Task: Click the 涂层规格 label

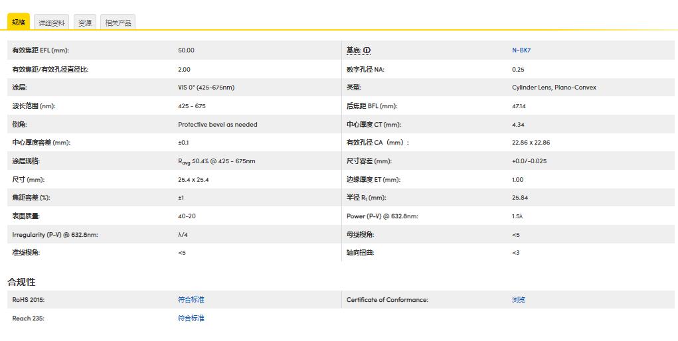Action: (x=26, y=161)
